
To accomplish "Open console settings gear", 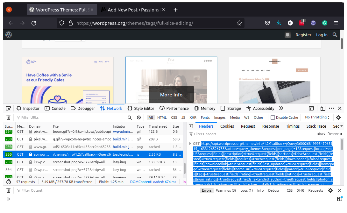I will tap(330, 190).
